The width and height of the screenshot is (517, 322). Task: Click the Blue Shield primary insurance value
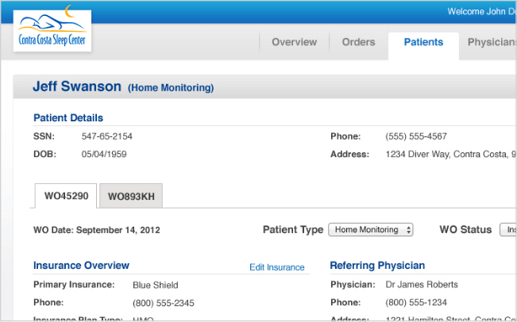(156, 286)
